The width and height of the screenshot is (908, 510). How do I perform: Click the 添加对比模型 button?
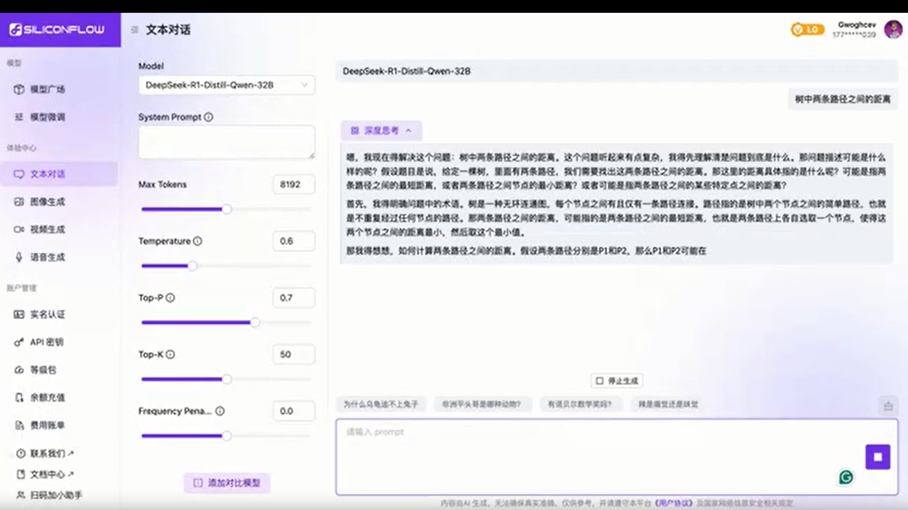[x=227, y=483]
